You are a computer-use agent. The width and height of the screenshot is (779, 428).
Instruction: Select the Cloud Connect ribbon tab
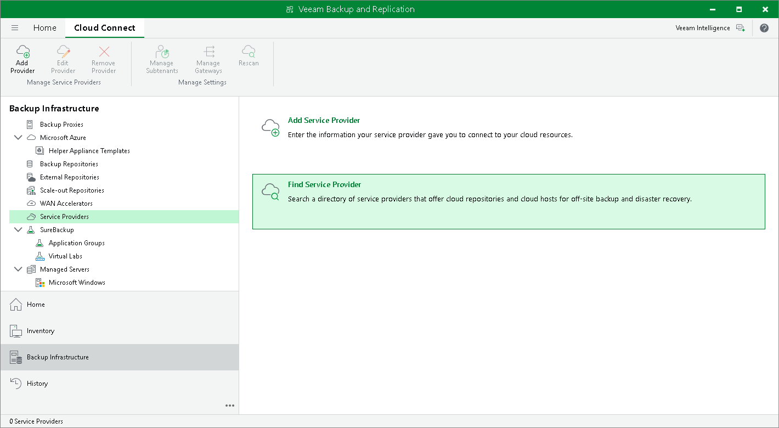(105, 28)
